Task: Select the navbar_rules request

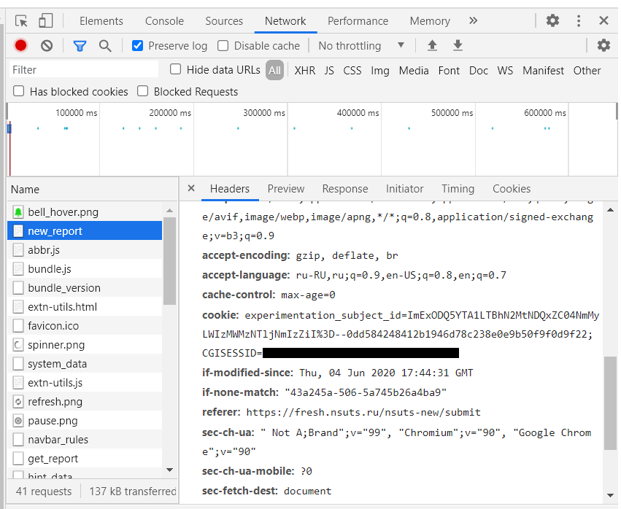Action: (x=85, y=440)
